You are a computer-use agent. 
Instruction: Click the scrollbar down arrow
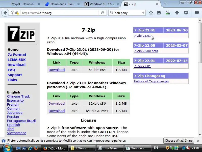[x=200, y=135]
